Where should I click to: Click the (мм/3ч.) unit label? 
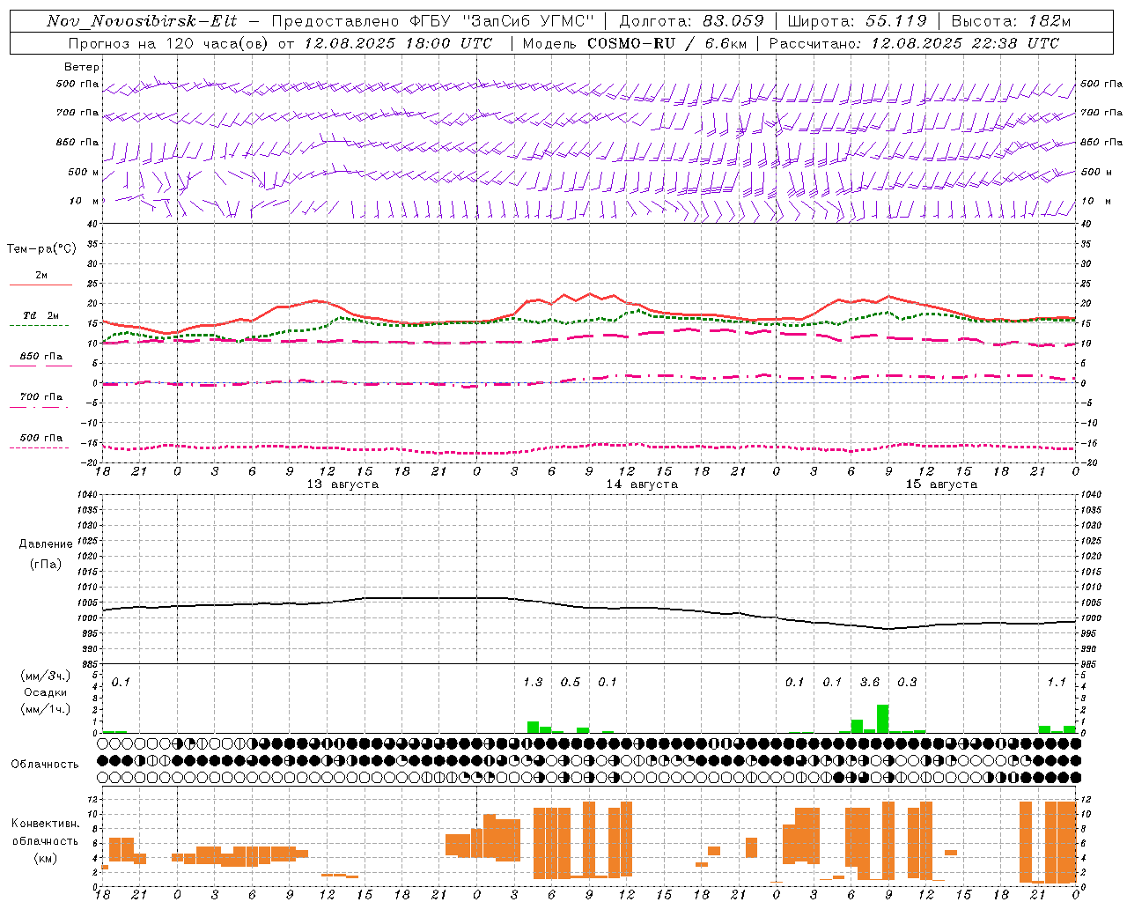45,676
